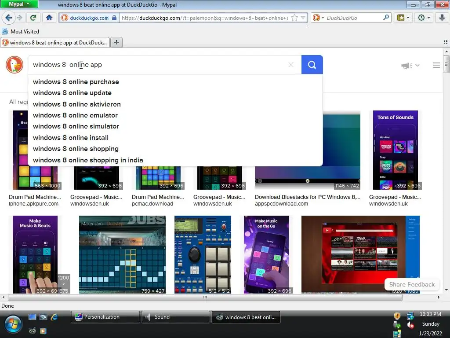Viewport: 450px width, 338px height.
Task: Open the blue drum machine 512 × 512 thumbnail
Action: [203, 254]
